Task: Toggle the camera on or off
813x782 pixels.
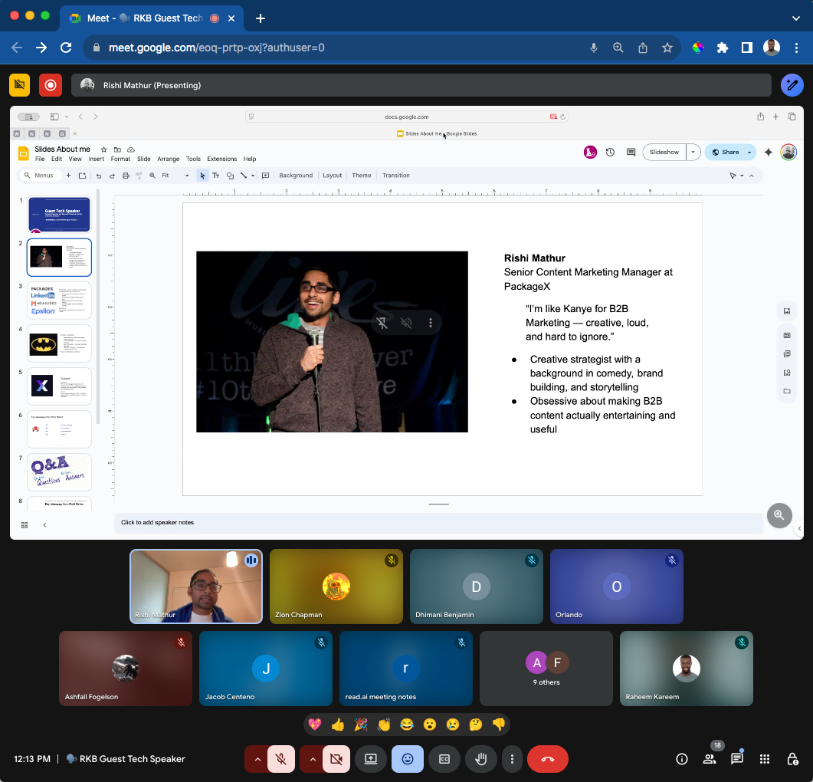Action: 336,759
